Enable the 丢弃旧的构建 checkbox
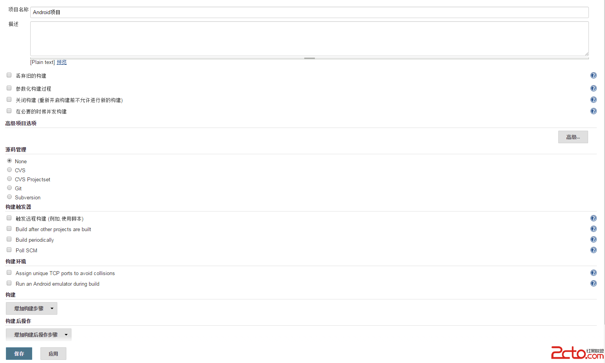Image resolution: width=605 pixels, height=363 pixels. pos(9,75)
